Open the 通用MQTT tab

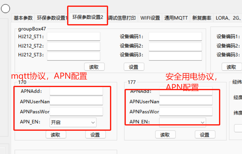click(176, 18)
